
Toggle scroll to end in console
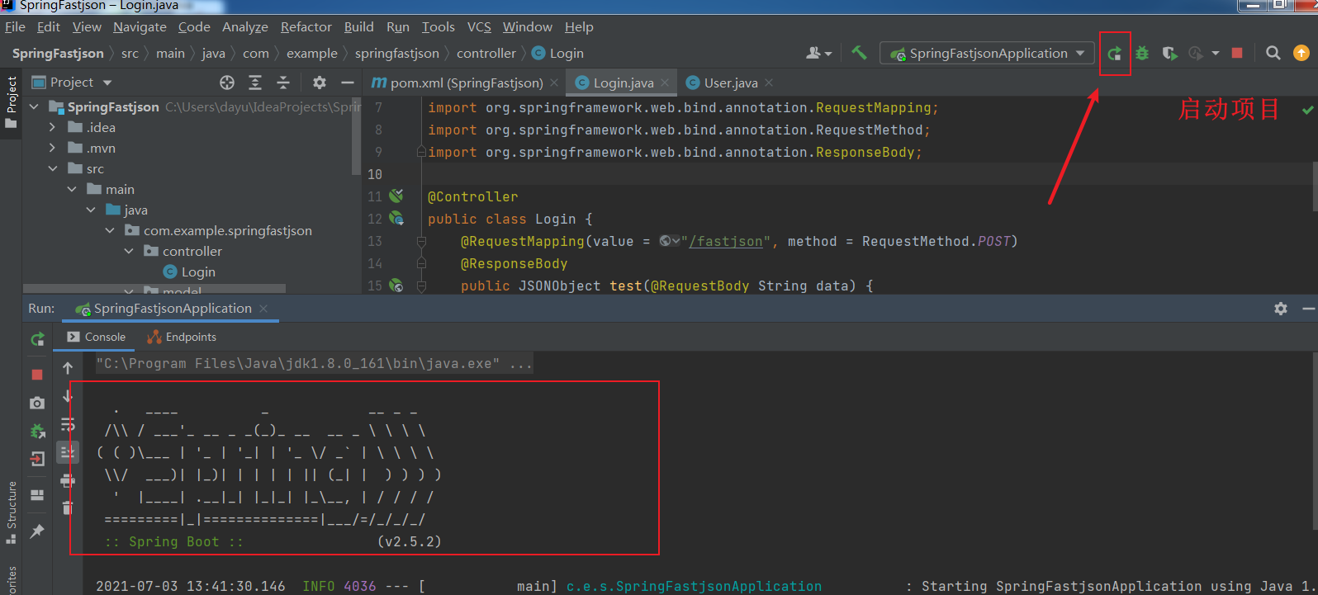tap(68, 452)
